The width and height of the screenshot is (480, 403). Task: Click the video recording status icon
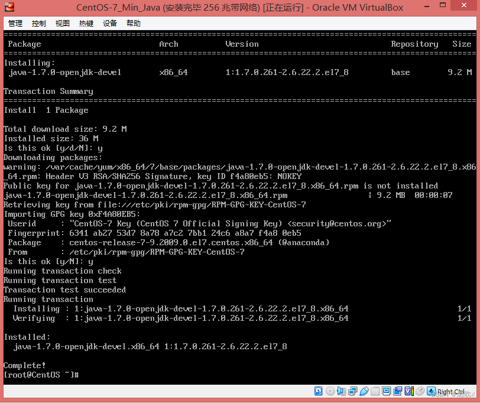398,391
